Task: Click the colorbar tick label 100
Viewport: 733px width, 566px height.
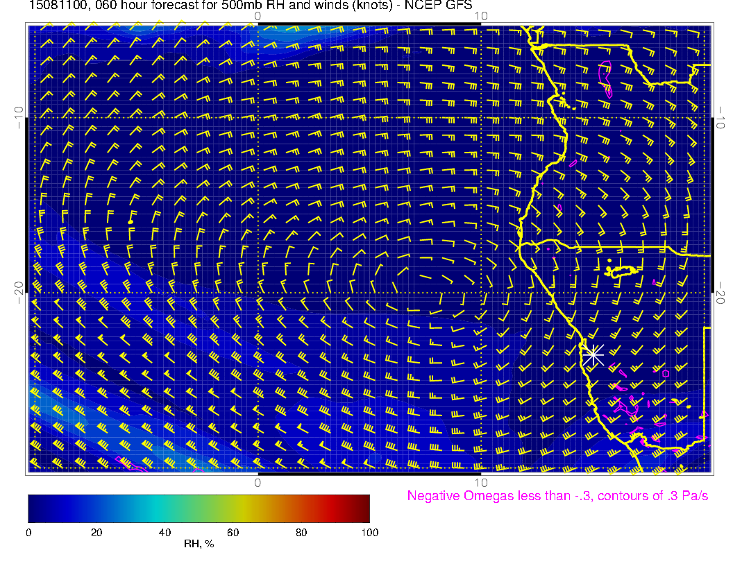Action: click(x=369, y=533)
